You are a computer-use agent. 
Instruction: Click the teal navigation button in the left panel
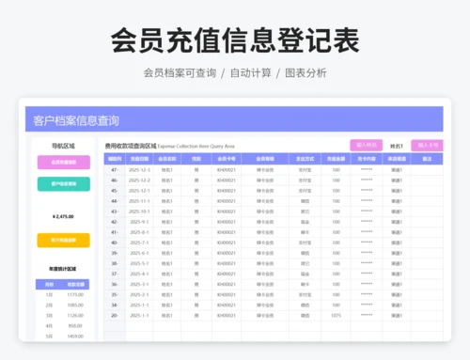tap(64, 184)
